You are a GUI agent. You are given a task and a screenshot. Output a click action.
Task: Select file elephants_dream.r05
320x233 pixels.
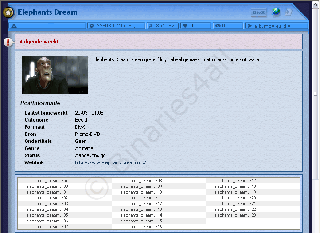47,215
